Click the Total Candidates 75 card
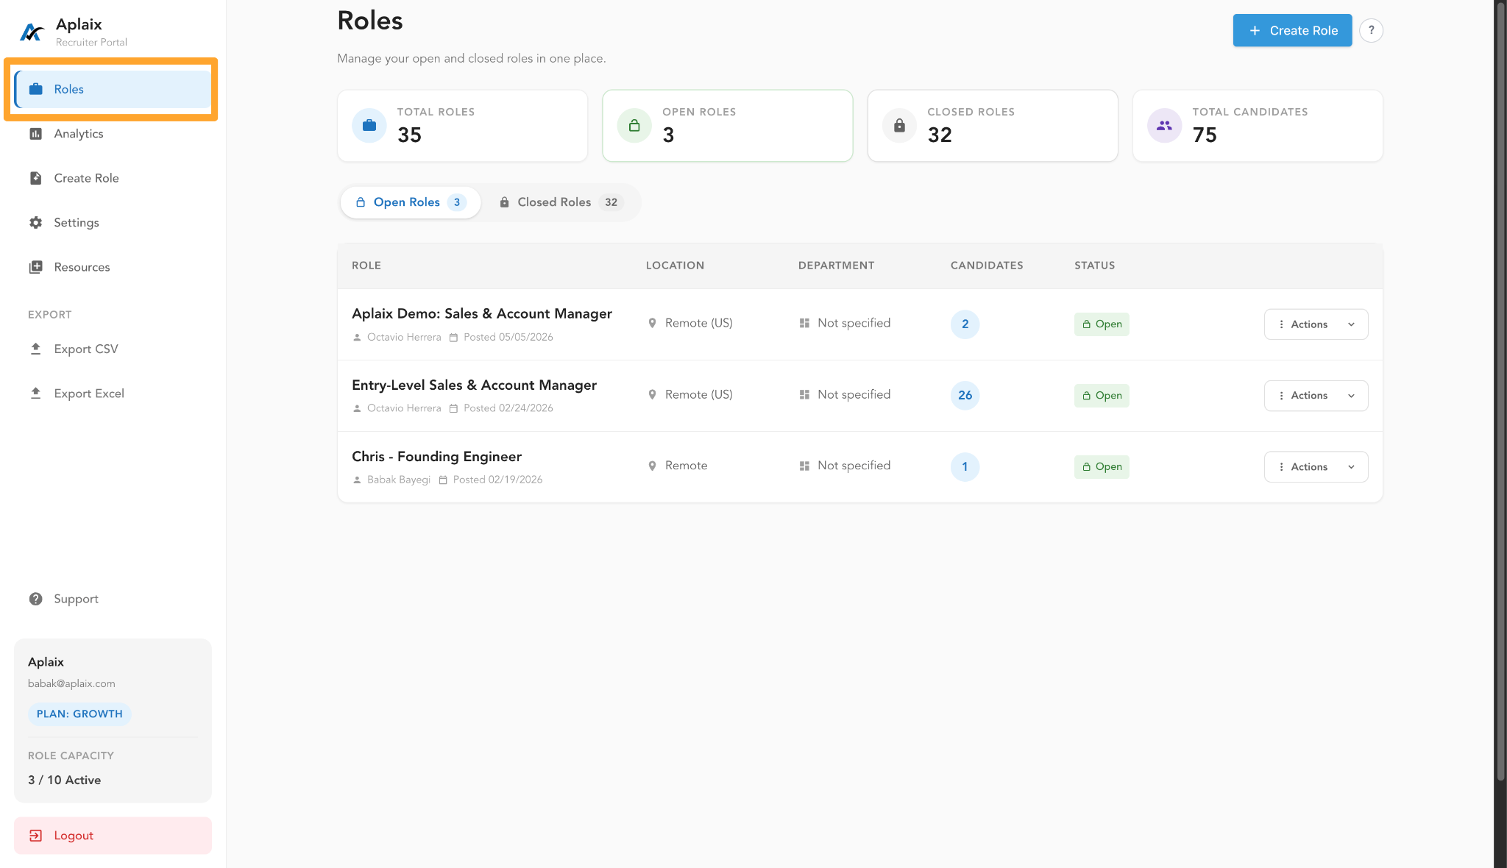 pos(1258,126)
